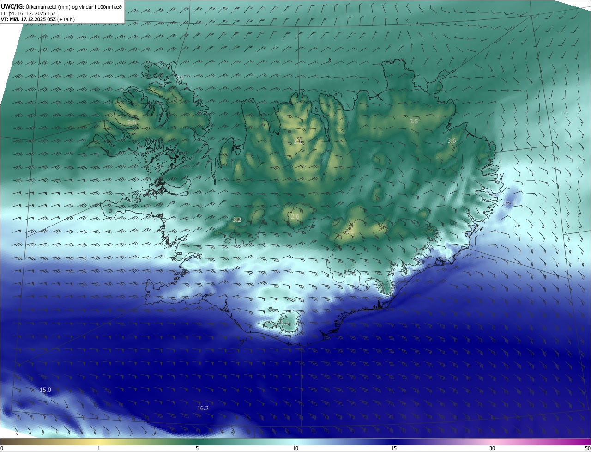Viewport: 591px width, 452px height.
Task: Click the 2.8 value on the Westfjords
Action: 132,122
